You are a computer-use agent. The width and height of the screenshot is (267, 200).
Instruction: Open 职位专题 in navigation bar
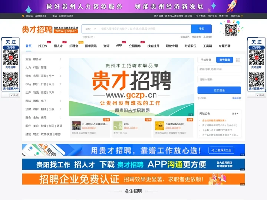[172, 46]
